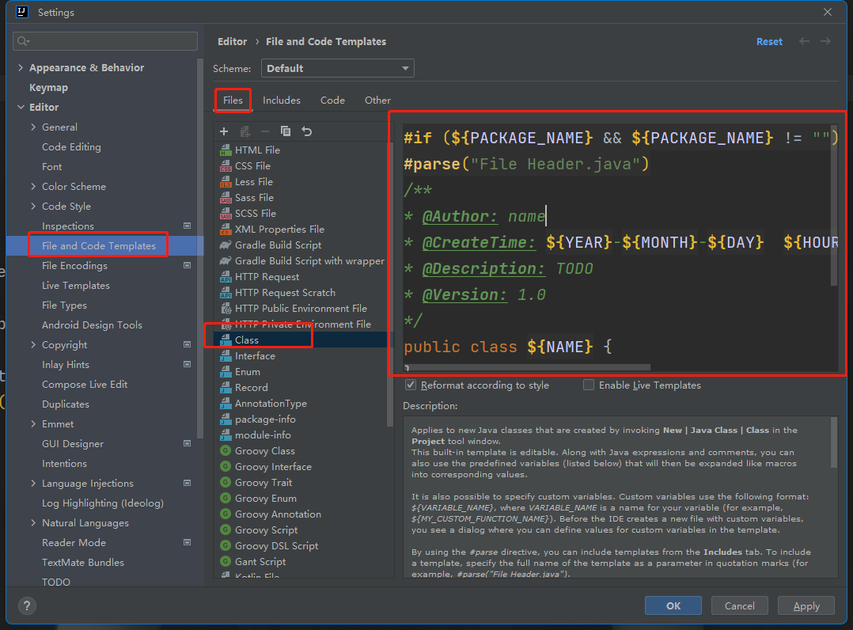Image resolution: width=853 pixels, height=630 pixels.
Task: Open File Encodings settings
Action: (74, 265)
